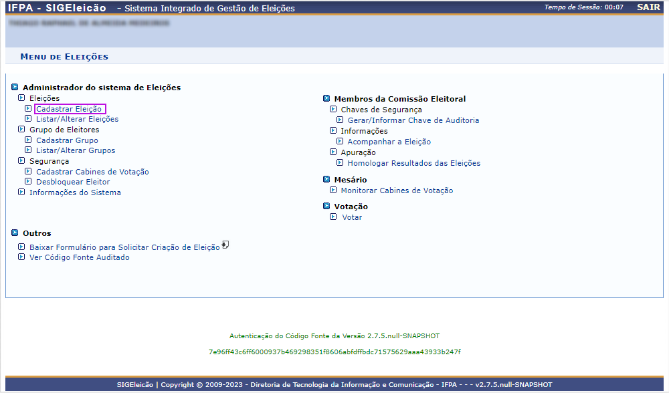Open Informações do Sistema link

pyautogui.click(x=75, y=192)
